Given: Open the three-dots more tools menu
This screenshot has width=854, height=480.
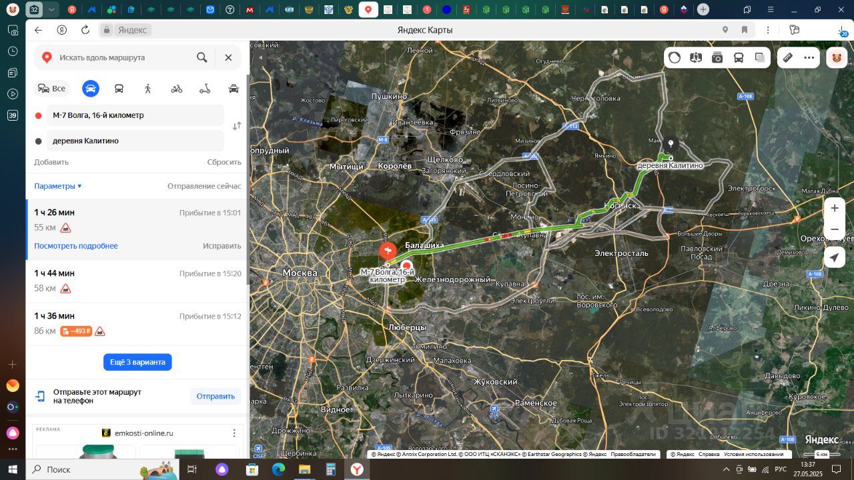Looking at the screenshot, I should click(x=809, y=57).
